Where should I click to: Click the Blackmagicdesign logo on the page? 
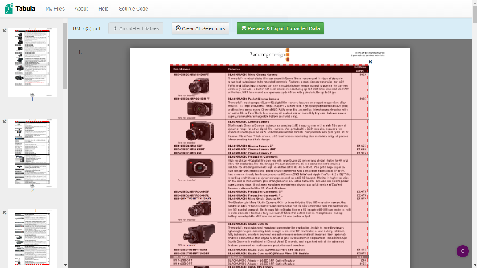[x=269, y=54]
